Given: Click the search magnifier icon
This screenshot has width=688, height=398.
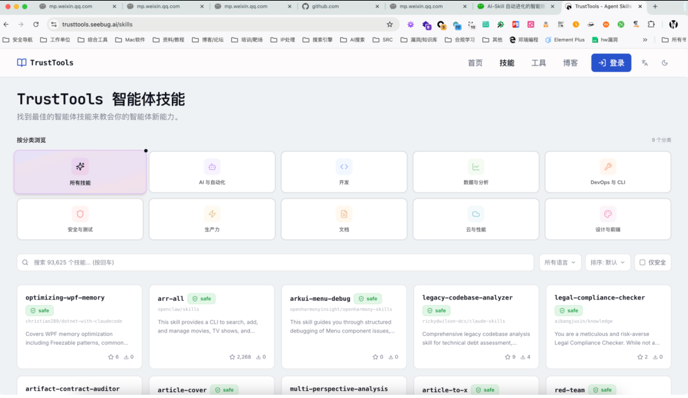Looking at the screenshot, I should 25,262.
